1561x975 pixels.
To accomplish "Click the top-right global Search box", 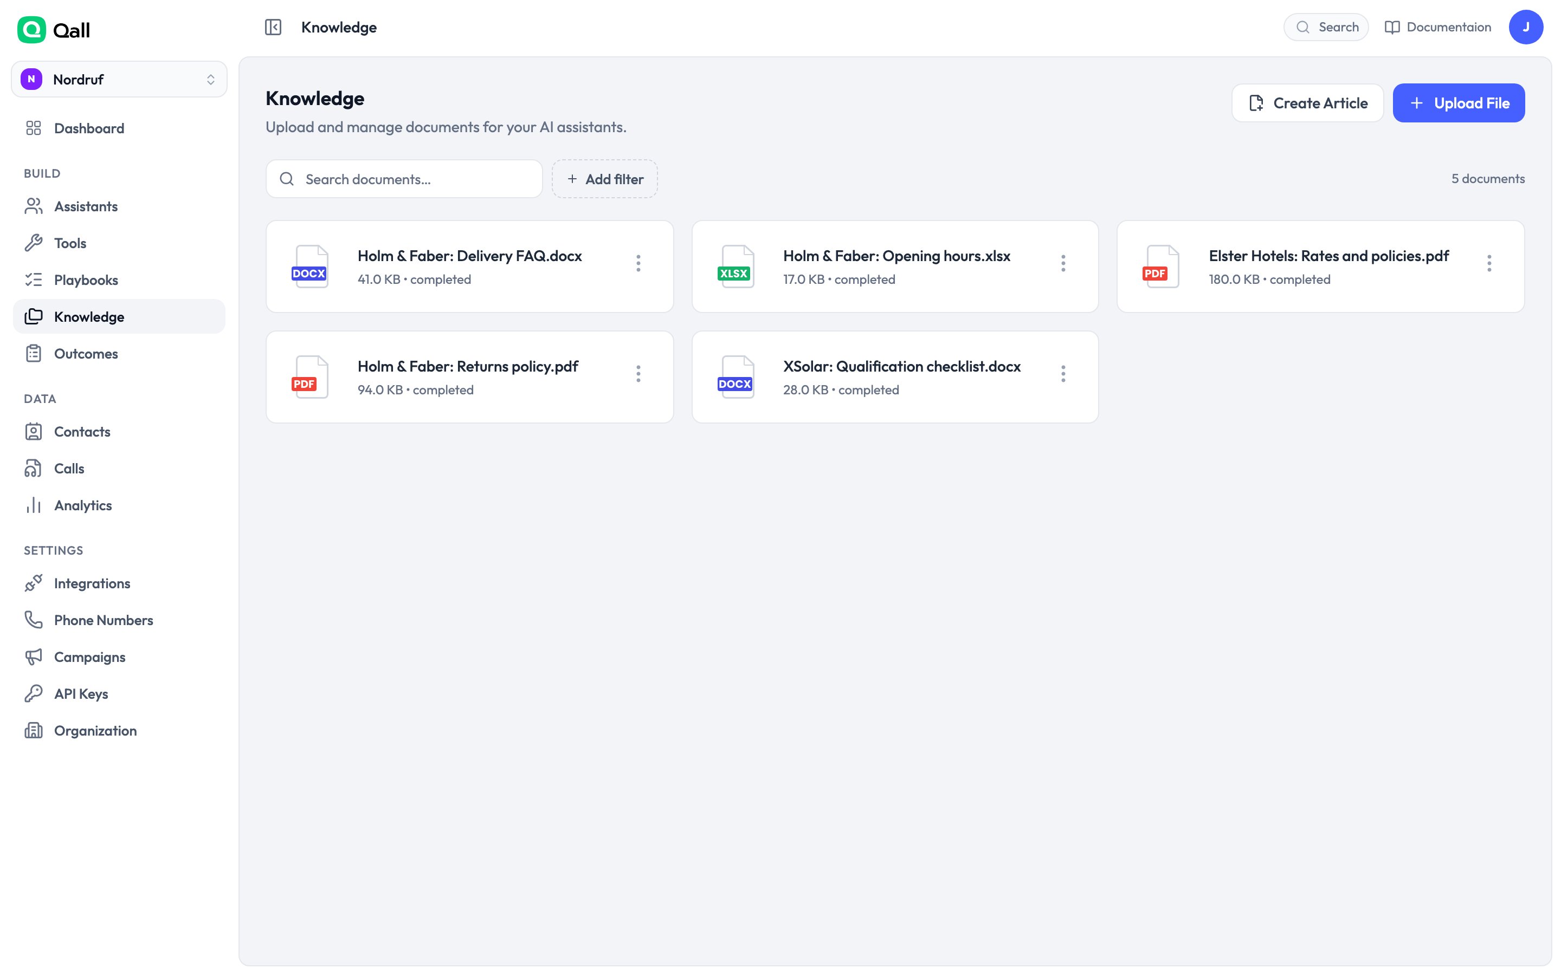I will pos(1326,27).
